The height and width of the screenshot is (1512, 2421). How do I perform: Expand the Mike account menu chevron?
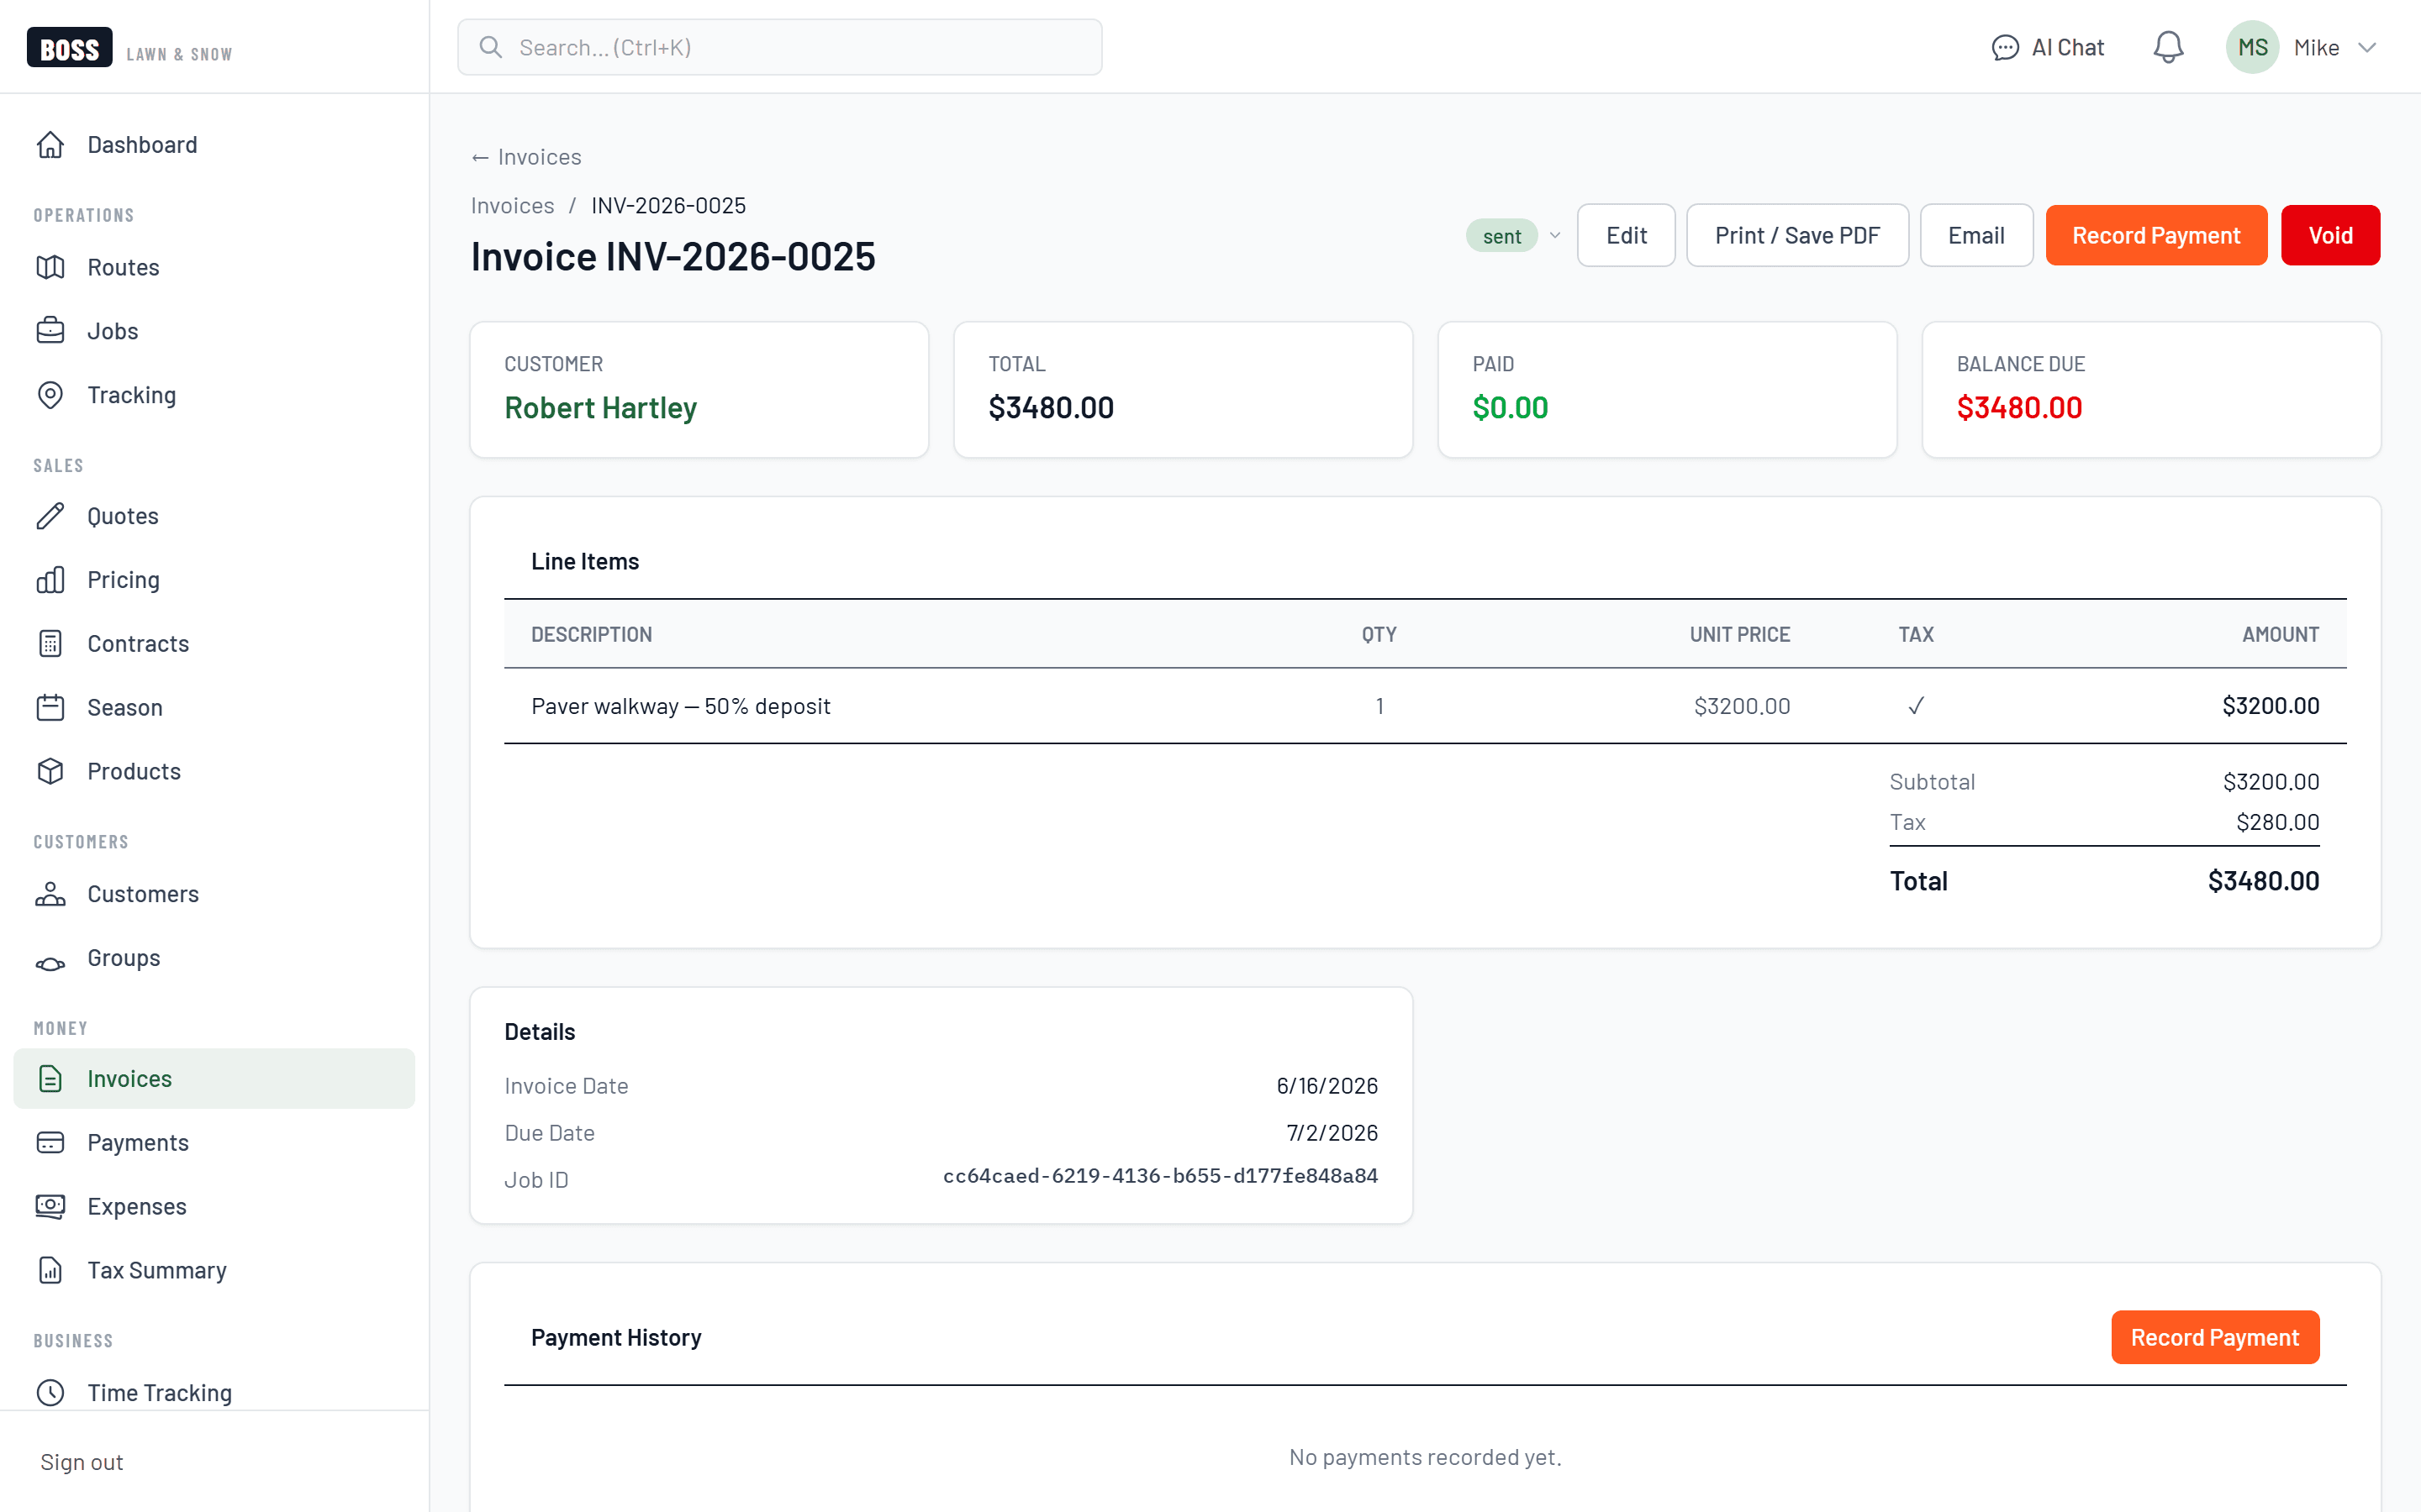point(2367,48)
